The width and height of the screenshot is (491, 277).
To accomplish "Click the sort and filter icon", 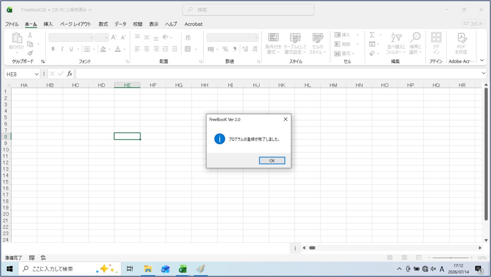I will tap(396, 37).
